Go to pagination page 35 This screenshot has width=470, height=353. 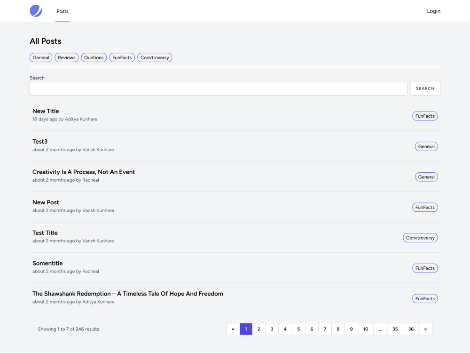[395, 329]
